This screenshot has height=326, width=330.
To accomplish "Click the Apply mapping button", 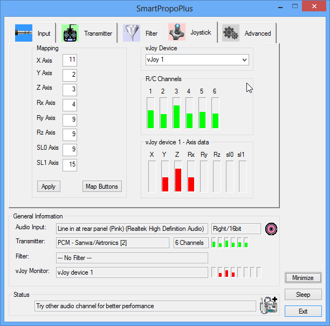I will (x=49, y=187).
